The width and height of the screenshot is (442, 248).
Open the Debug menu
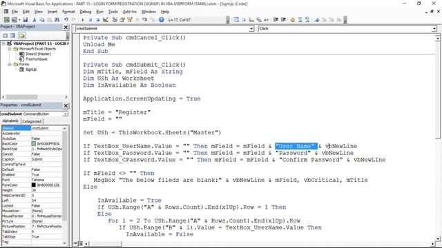click(x=86, y=12)
